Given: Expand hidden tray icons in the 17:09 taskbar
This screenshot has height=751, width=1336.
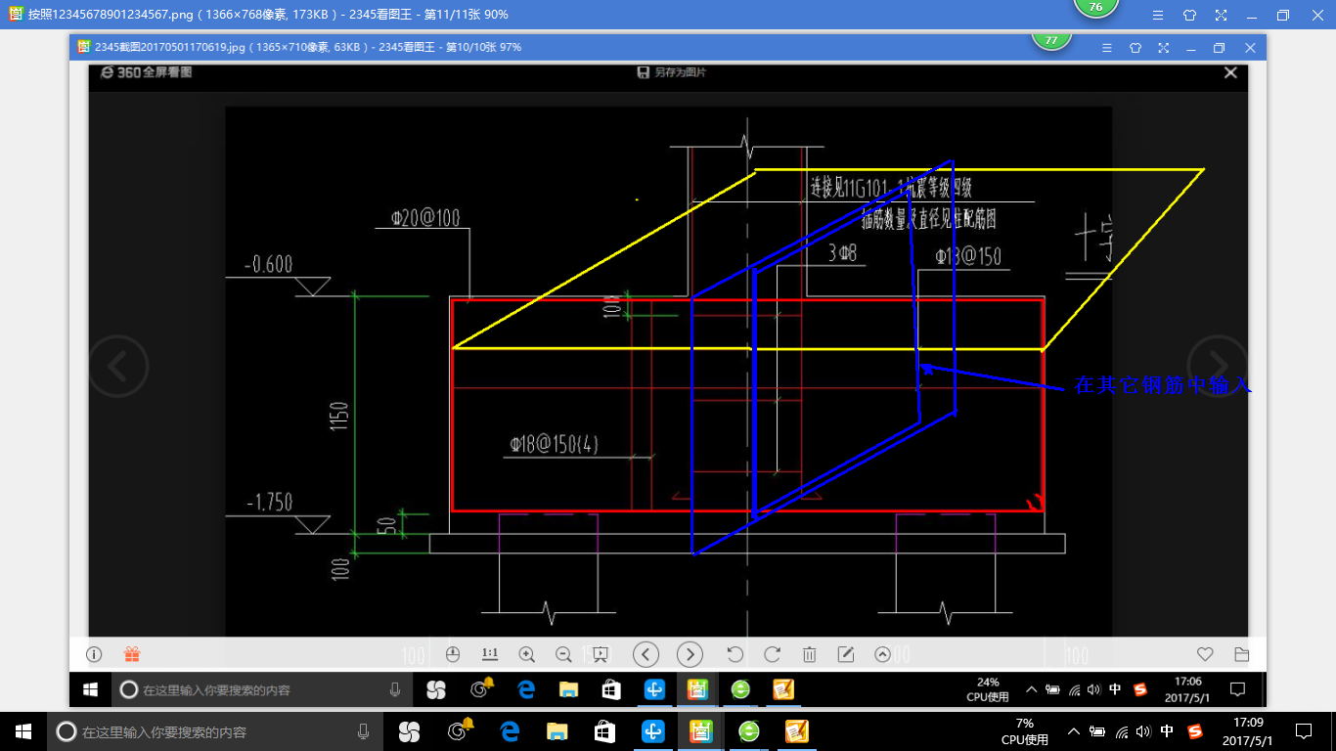Looking at the screenshot, I should [x=1073, y=730].
